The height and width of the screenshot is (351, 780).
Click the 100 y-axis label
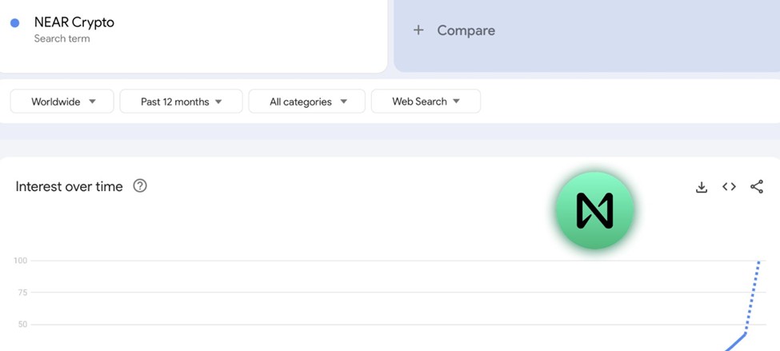point(21,261)
